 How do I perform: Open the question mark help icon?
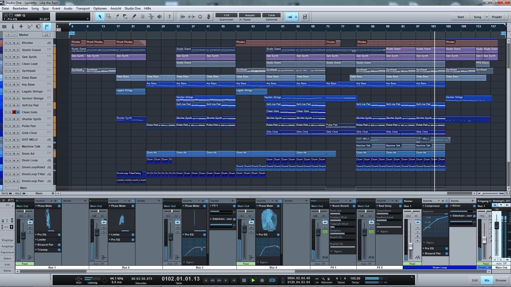170,17
